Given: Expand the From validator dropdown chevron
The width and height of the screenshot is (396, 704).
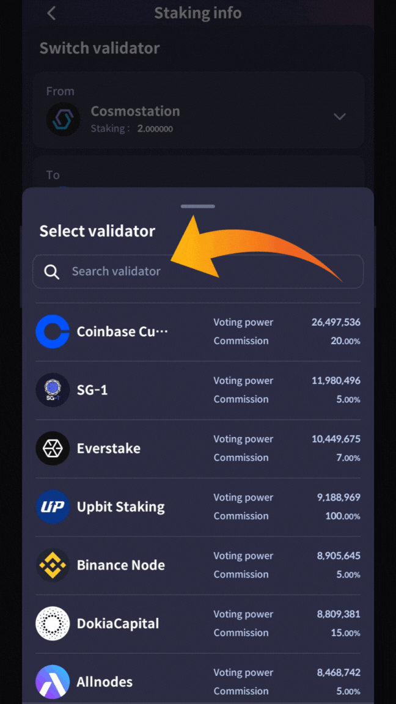Looking at the screenshot, I should point(340,117).
